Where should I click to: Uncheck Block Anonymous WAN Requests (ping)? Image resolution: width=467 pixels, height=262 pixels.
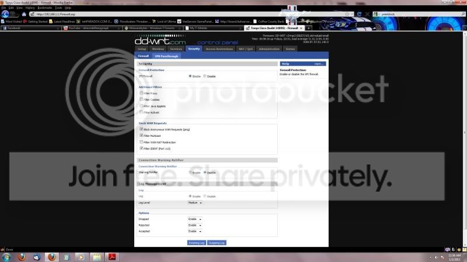tap(141, 129)
